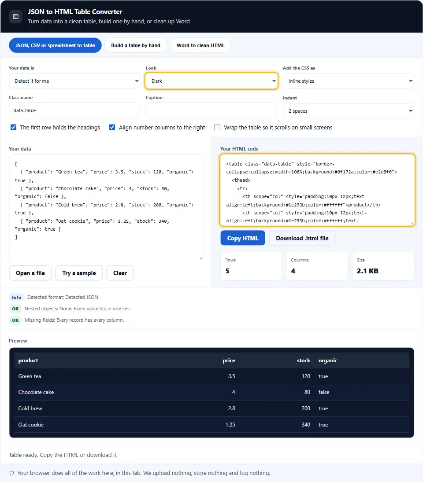The image size is (423, 482).
Task: Click the table logo icon in header
Action: (x=16, y=17)
